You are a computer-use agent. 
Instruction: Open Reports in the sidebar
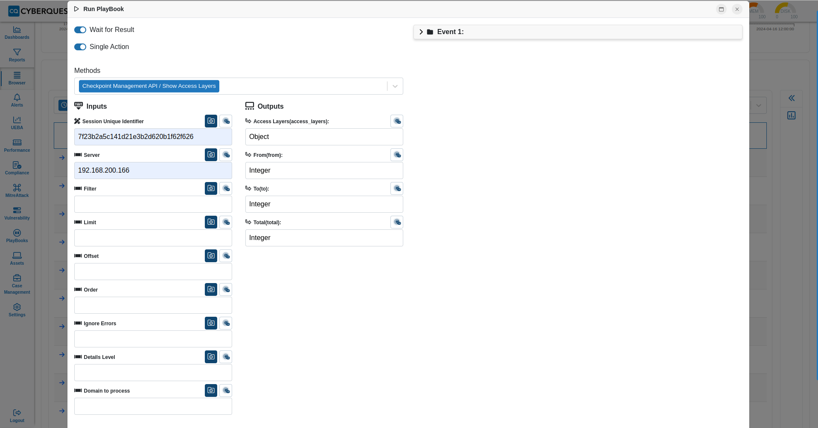point(17,55)
